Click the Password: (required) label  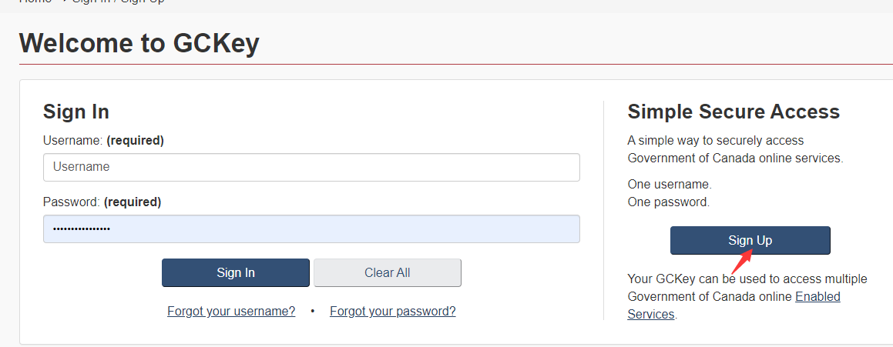click(x=102, y=202)
